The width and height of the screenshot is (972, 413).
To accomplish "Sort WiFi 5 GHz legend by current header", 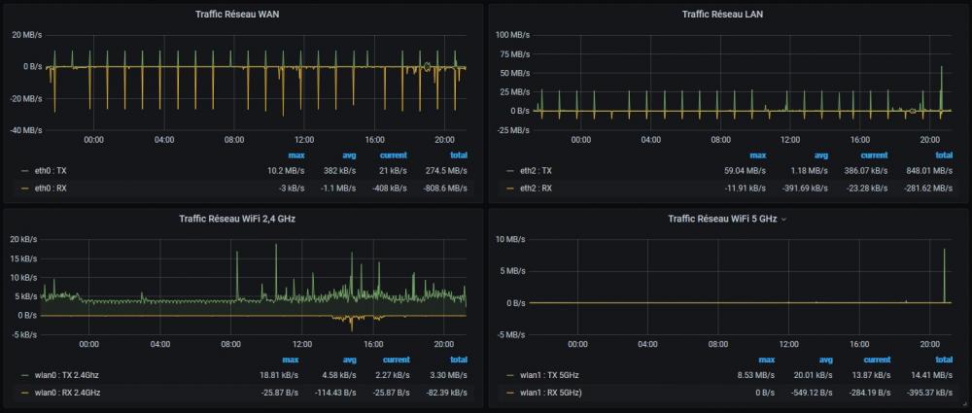I will (877, 359).
